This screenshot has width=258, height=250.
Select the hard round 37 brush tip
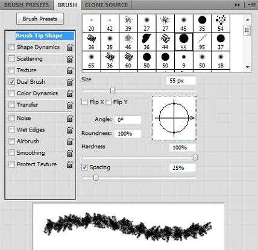click(221, 42)
